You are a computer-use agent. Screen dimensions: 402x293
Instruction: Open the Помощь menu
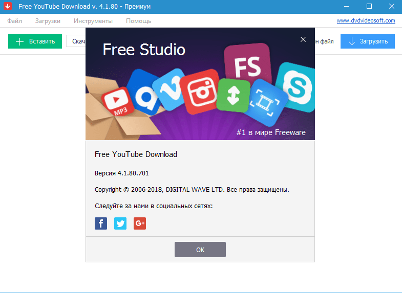tap(138, 21)
